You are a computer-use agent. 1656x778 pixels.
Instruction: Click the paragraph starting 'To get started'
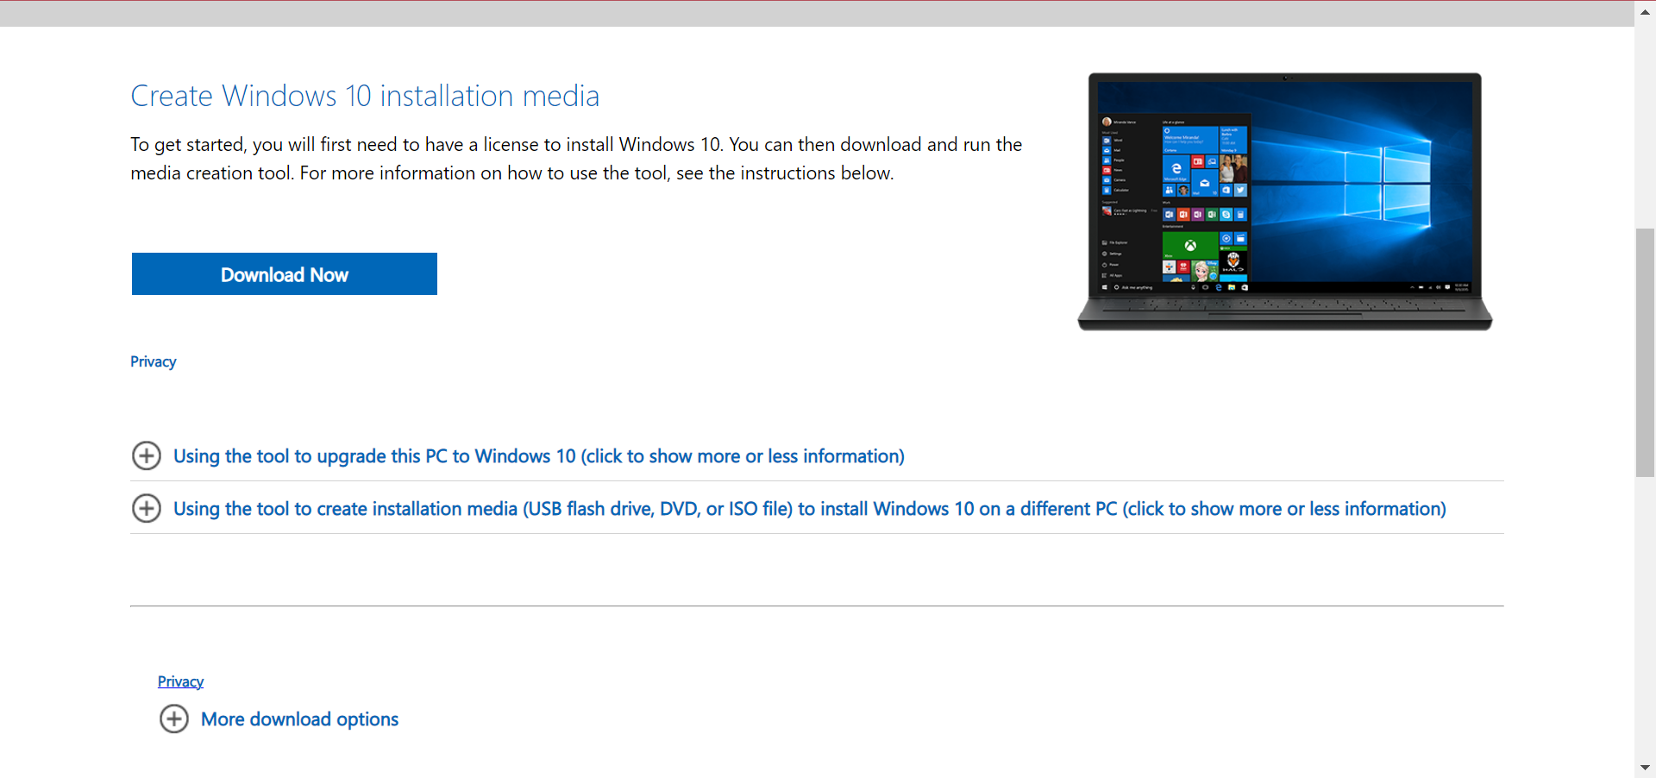(576, 159)
